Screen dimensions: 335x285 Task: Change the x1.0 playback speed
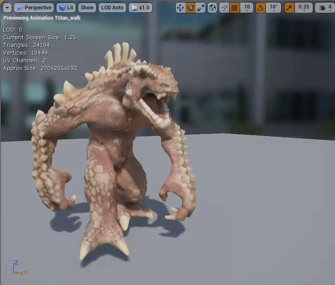[140, 8]
